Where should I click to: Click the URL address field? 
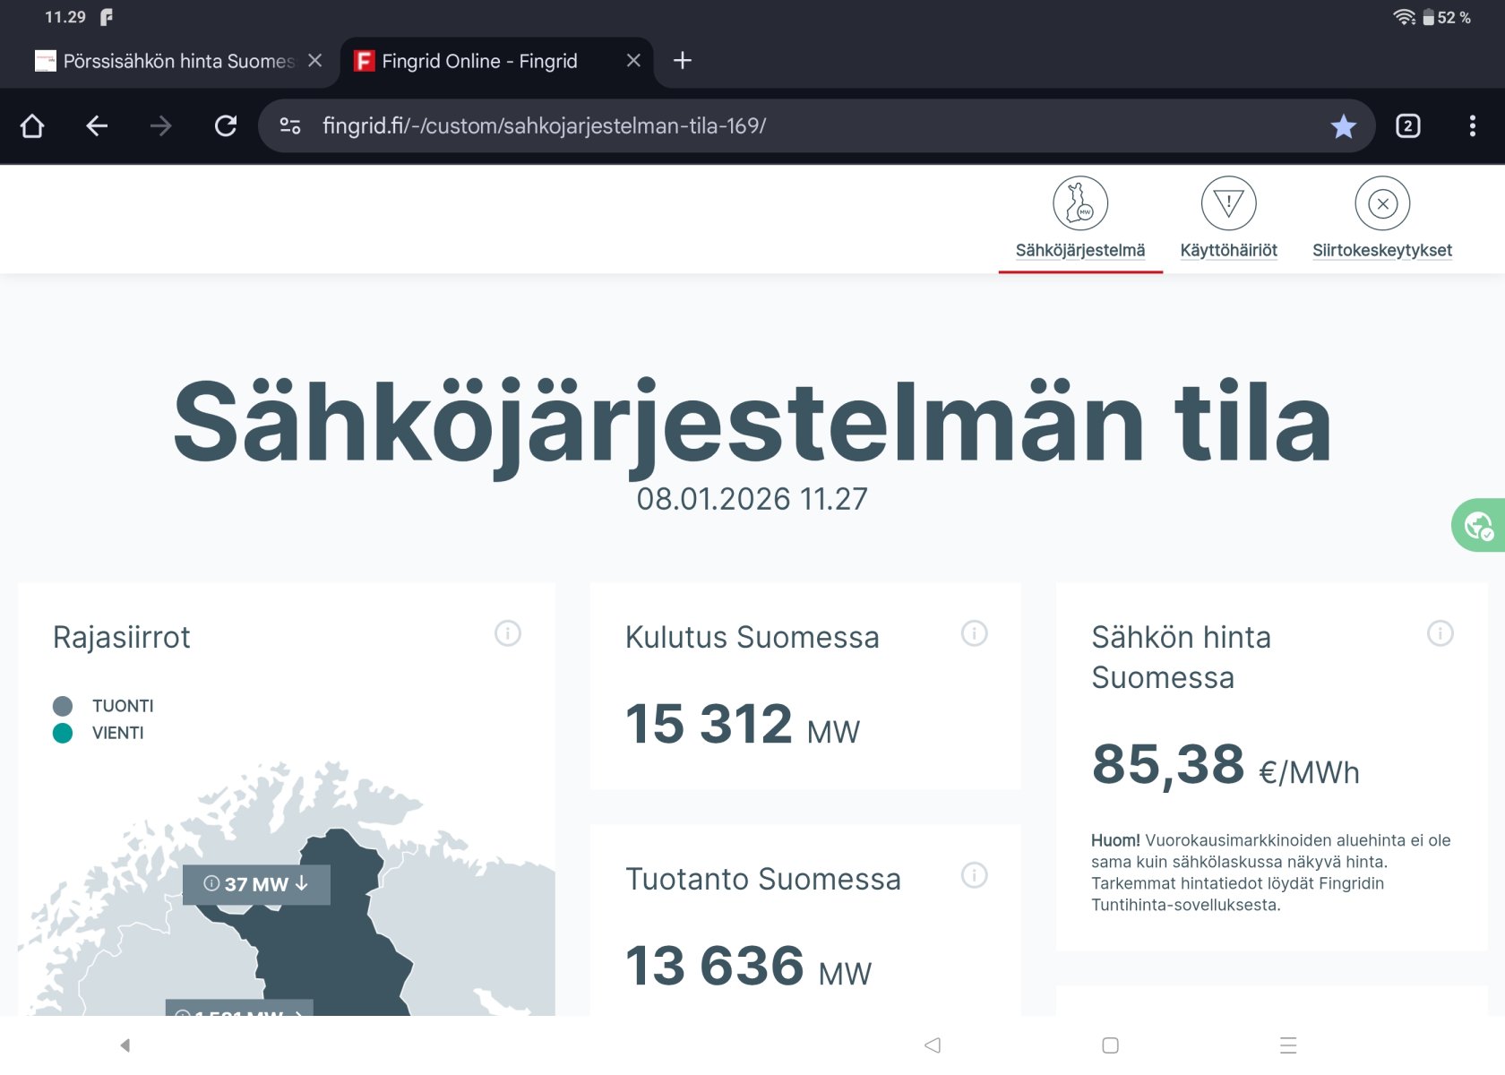tap(806, 126)
